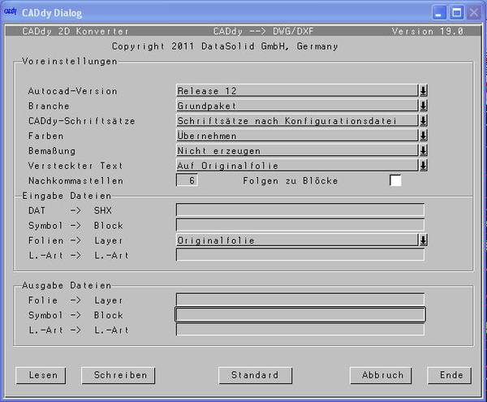The width and height of the screenshot is (487, 402).
Task: Click the Standard button
Action: [255, 375]
